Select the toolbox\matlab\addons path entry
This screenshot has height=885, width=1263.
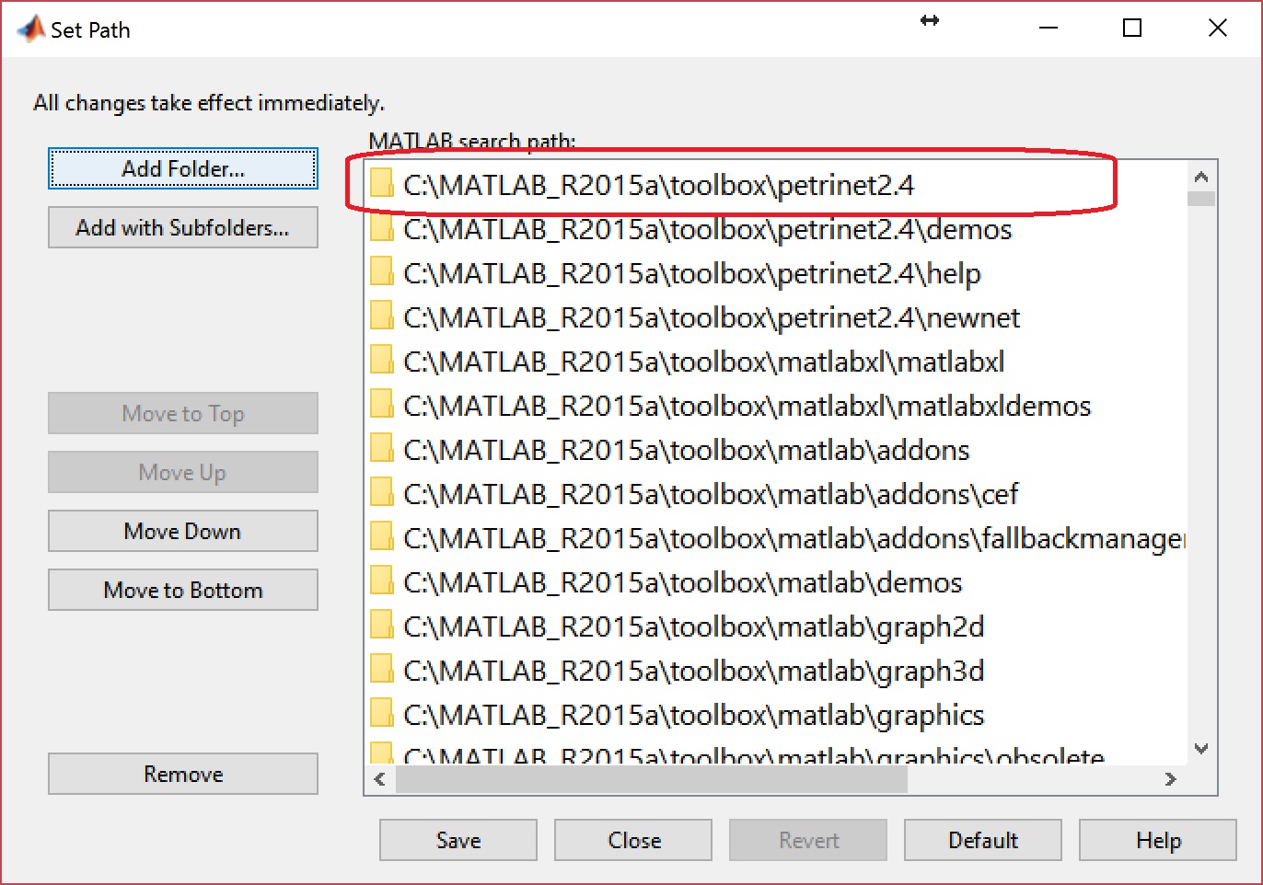click(x=776, y=450)
